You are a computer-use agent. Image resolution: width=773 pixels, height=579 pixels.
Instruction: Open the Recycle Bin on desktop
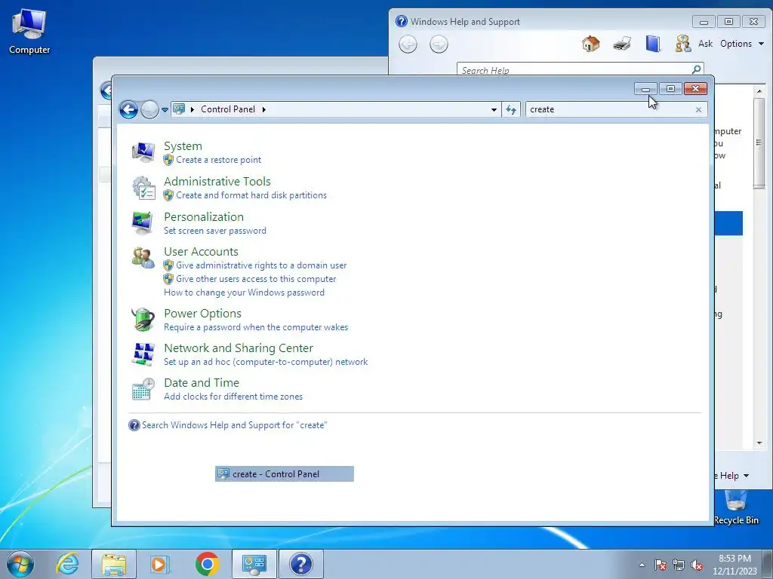pyautogui.click(x=736, y=507)
